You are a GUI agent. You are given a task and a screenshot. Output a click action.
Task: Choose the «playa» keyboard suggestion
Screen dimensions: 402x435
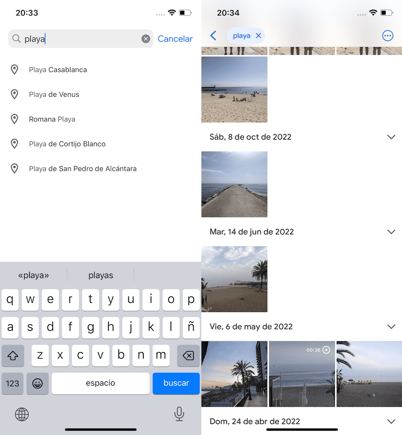click(x=33, y=275)
